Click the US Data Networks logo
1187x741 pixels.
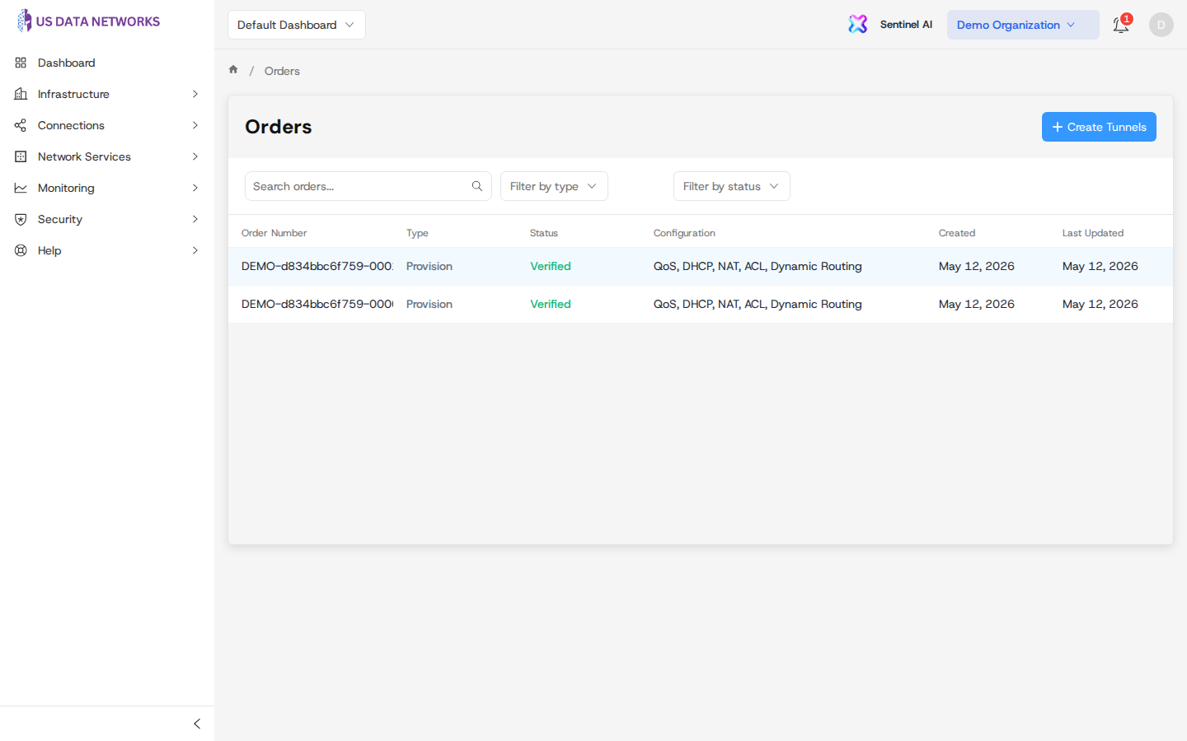tap(88, 21)
